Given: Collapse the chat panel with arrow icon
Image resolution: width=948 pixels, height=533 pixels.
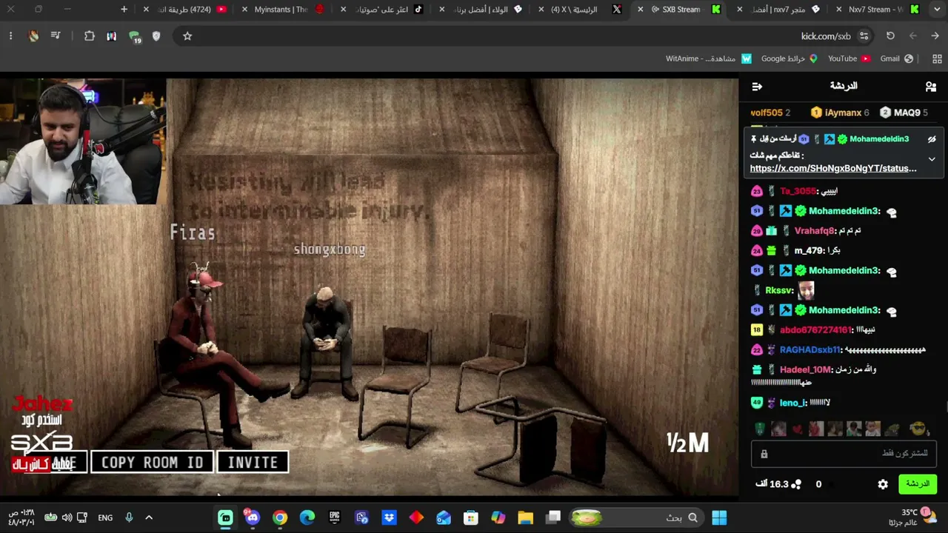Looking at the screenshot, I should coord(757,87).
